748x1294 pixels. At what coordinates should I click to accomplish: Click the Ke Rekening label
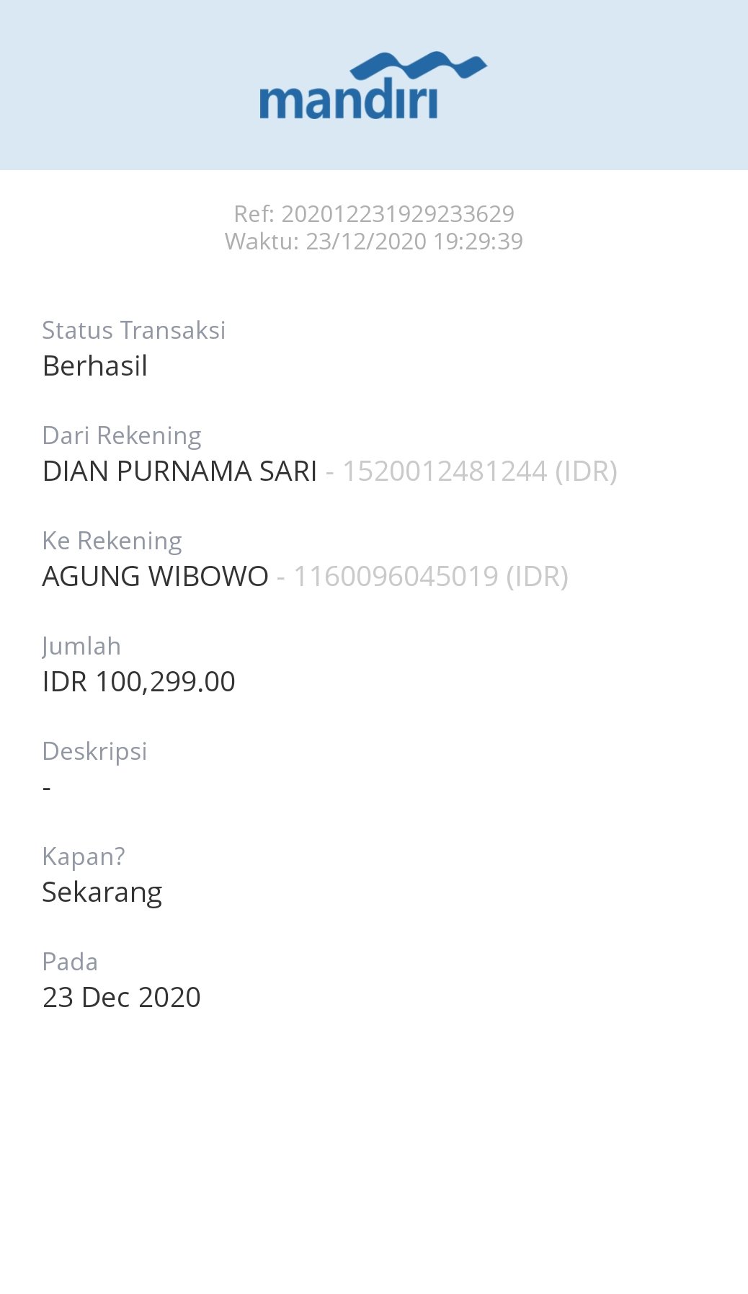tap(112, 541)
